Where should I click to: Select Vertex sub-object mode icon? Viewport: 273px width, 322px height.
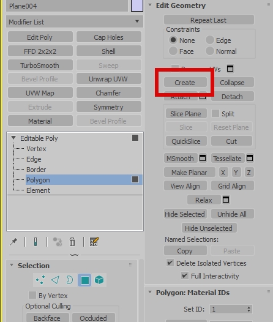pyautogui.click(x=40, y=280)
